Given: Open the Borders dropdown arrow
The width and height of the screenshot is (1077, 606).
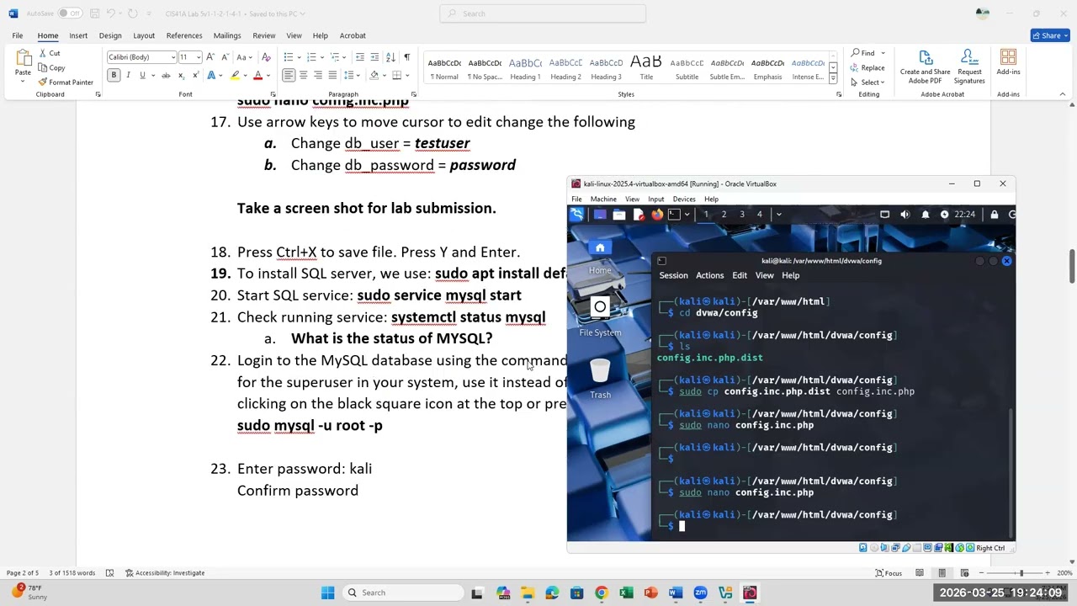Looking at the screenshot, I should tap(408, 75).
